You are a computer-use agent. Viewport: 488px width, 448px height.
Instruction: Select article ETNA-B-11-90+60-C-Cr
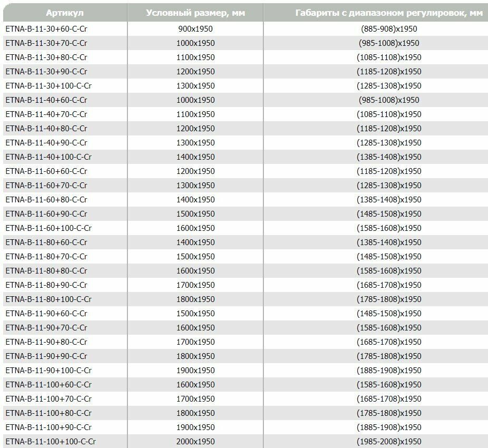46,314
